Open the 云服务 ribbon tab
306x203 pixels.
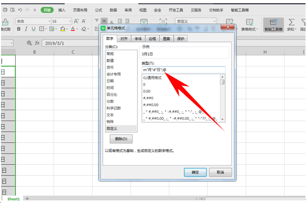(x=196, y=10)
